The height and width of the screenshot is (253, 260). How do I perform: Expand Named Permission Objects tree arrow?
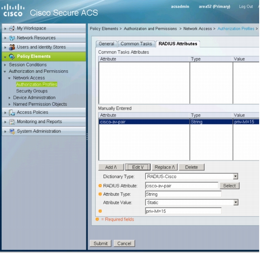coord(10,104)
